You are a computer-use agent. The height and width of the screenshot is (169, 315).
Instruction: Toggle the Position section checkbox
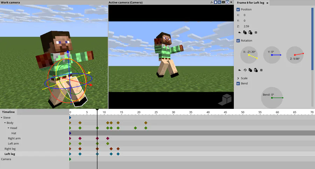[x=238, y=9]
